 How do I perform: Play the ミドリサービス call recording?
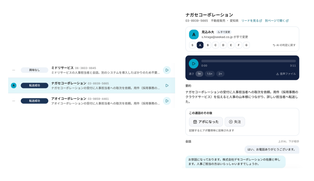pyautogui.click(x=167, y=70)
